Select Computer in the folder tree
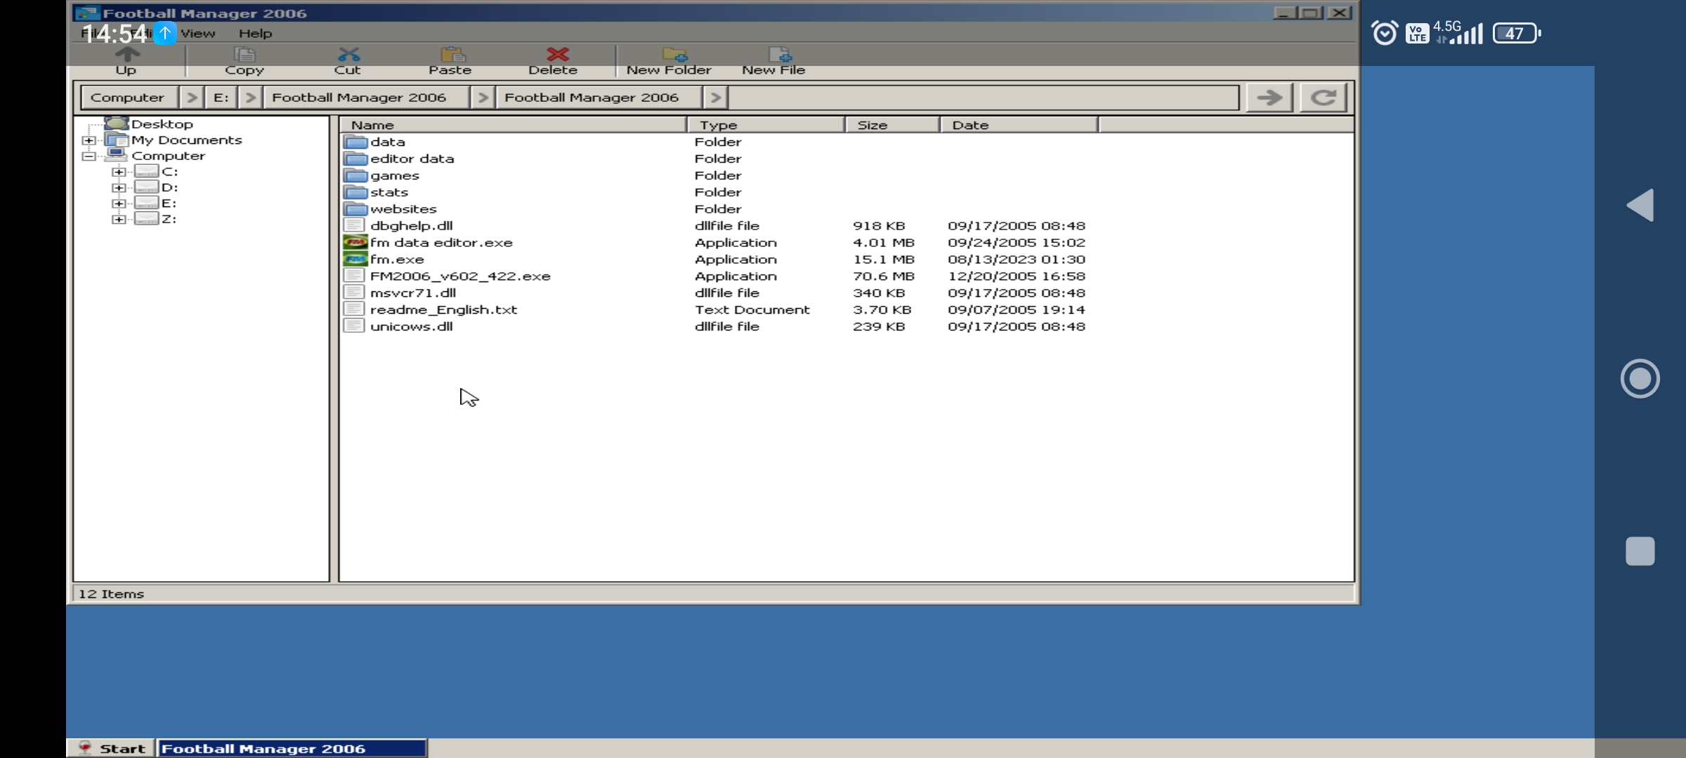This screenshot has width=1686, height=758. [168, 156]
